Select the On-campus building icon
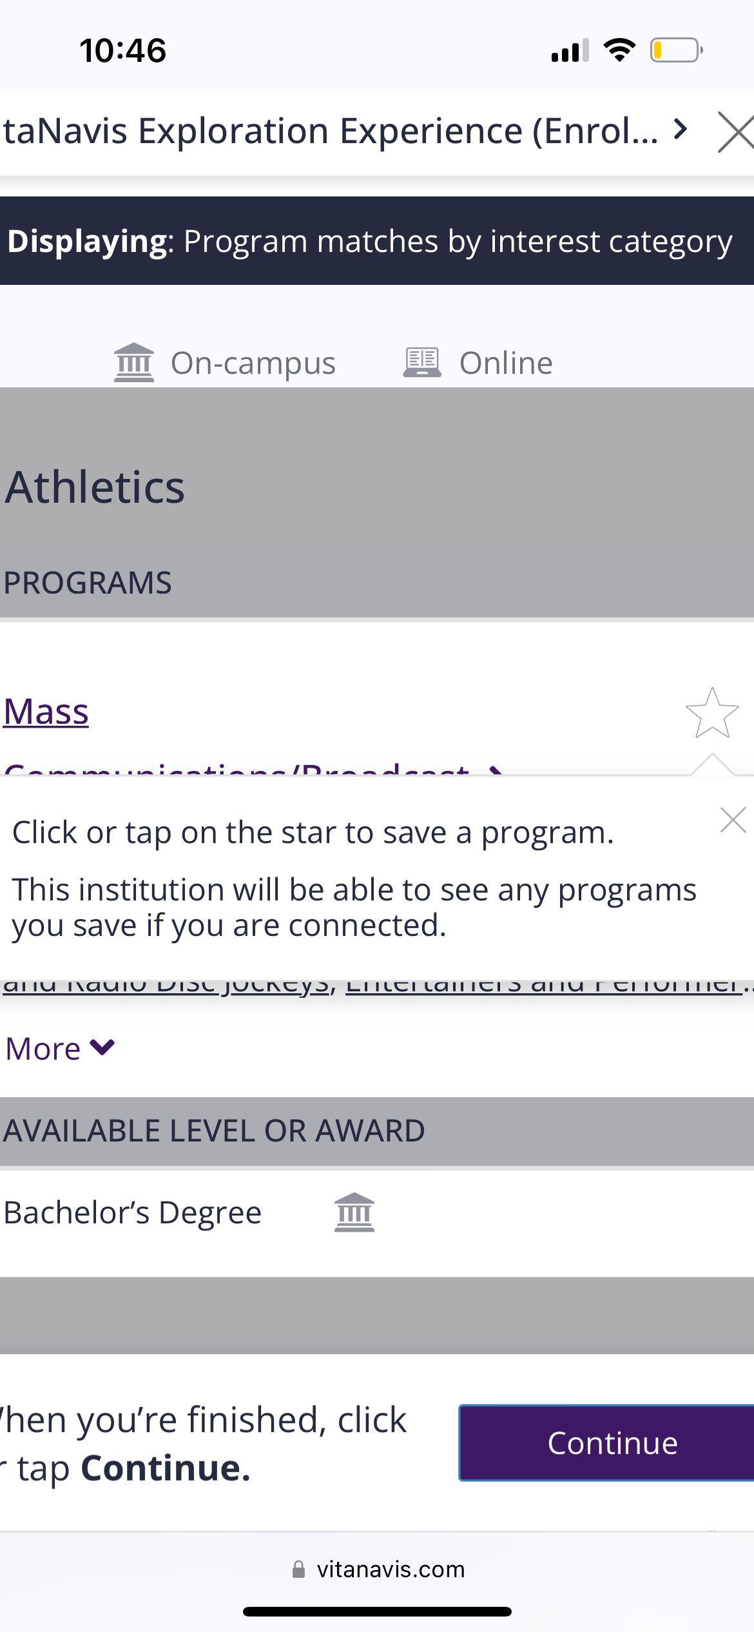Image resolution: width=754 pixels, height=1632 pixels. pos(134,362)
